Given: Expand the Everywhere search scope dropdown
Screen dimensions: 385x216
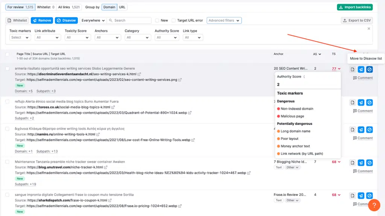Looking at the screenshot, I should coord(92,21).
